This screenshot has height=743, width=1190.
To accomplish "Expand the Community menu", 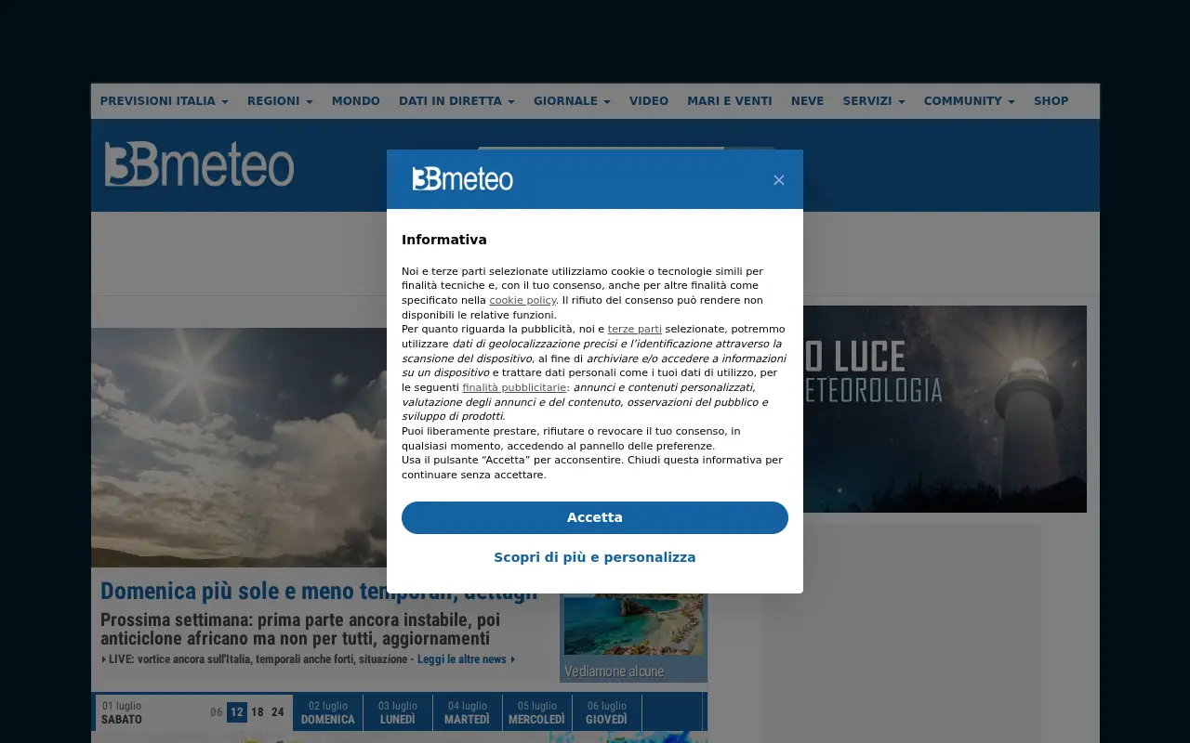I will (x=969, y=101).
